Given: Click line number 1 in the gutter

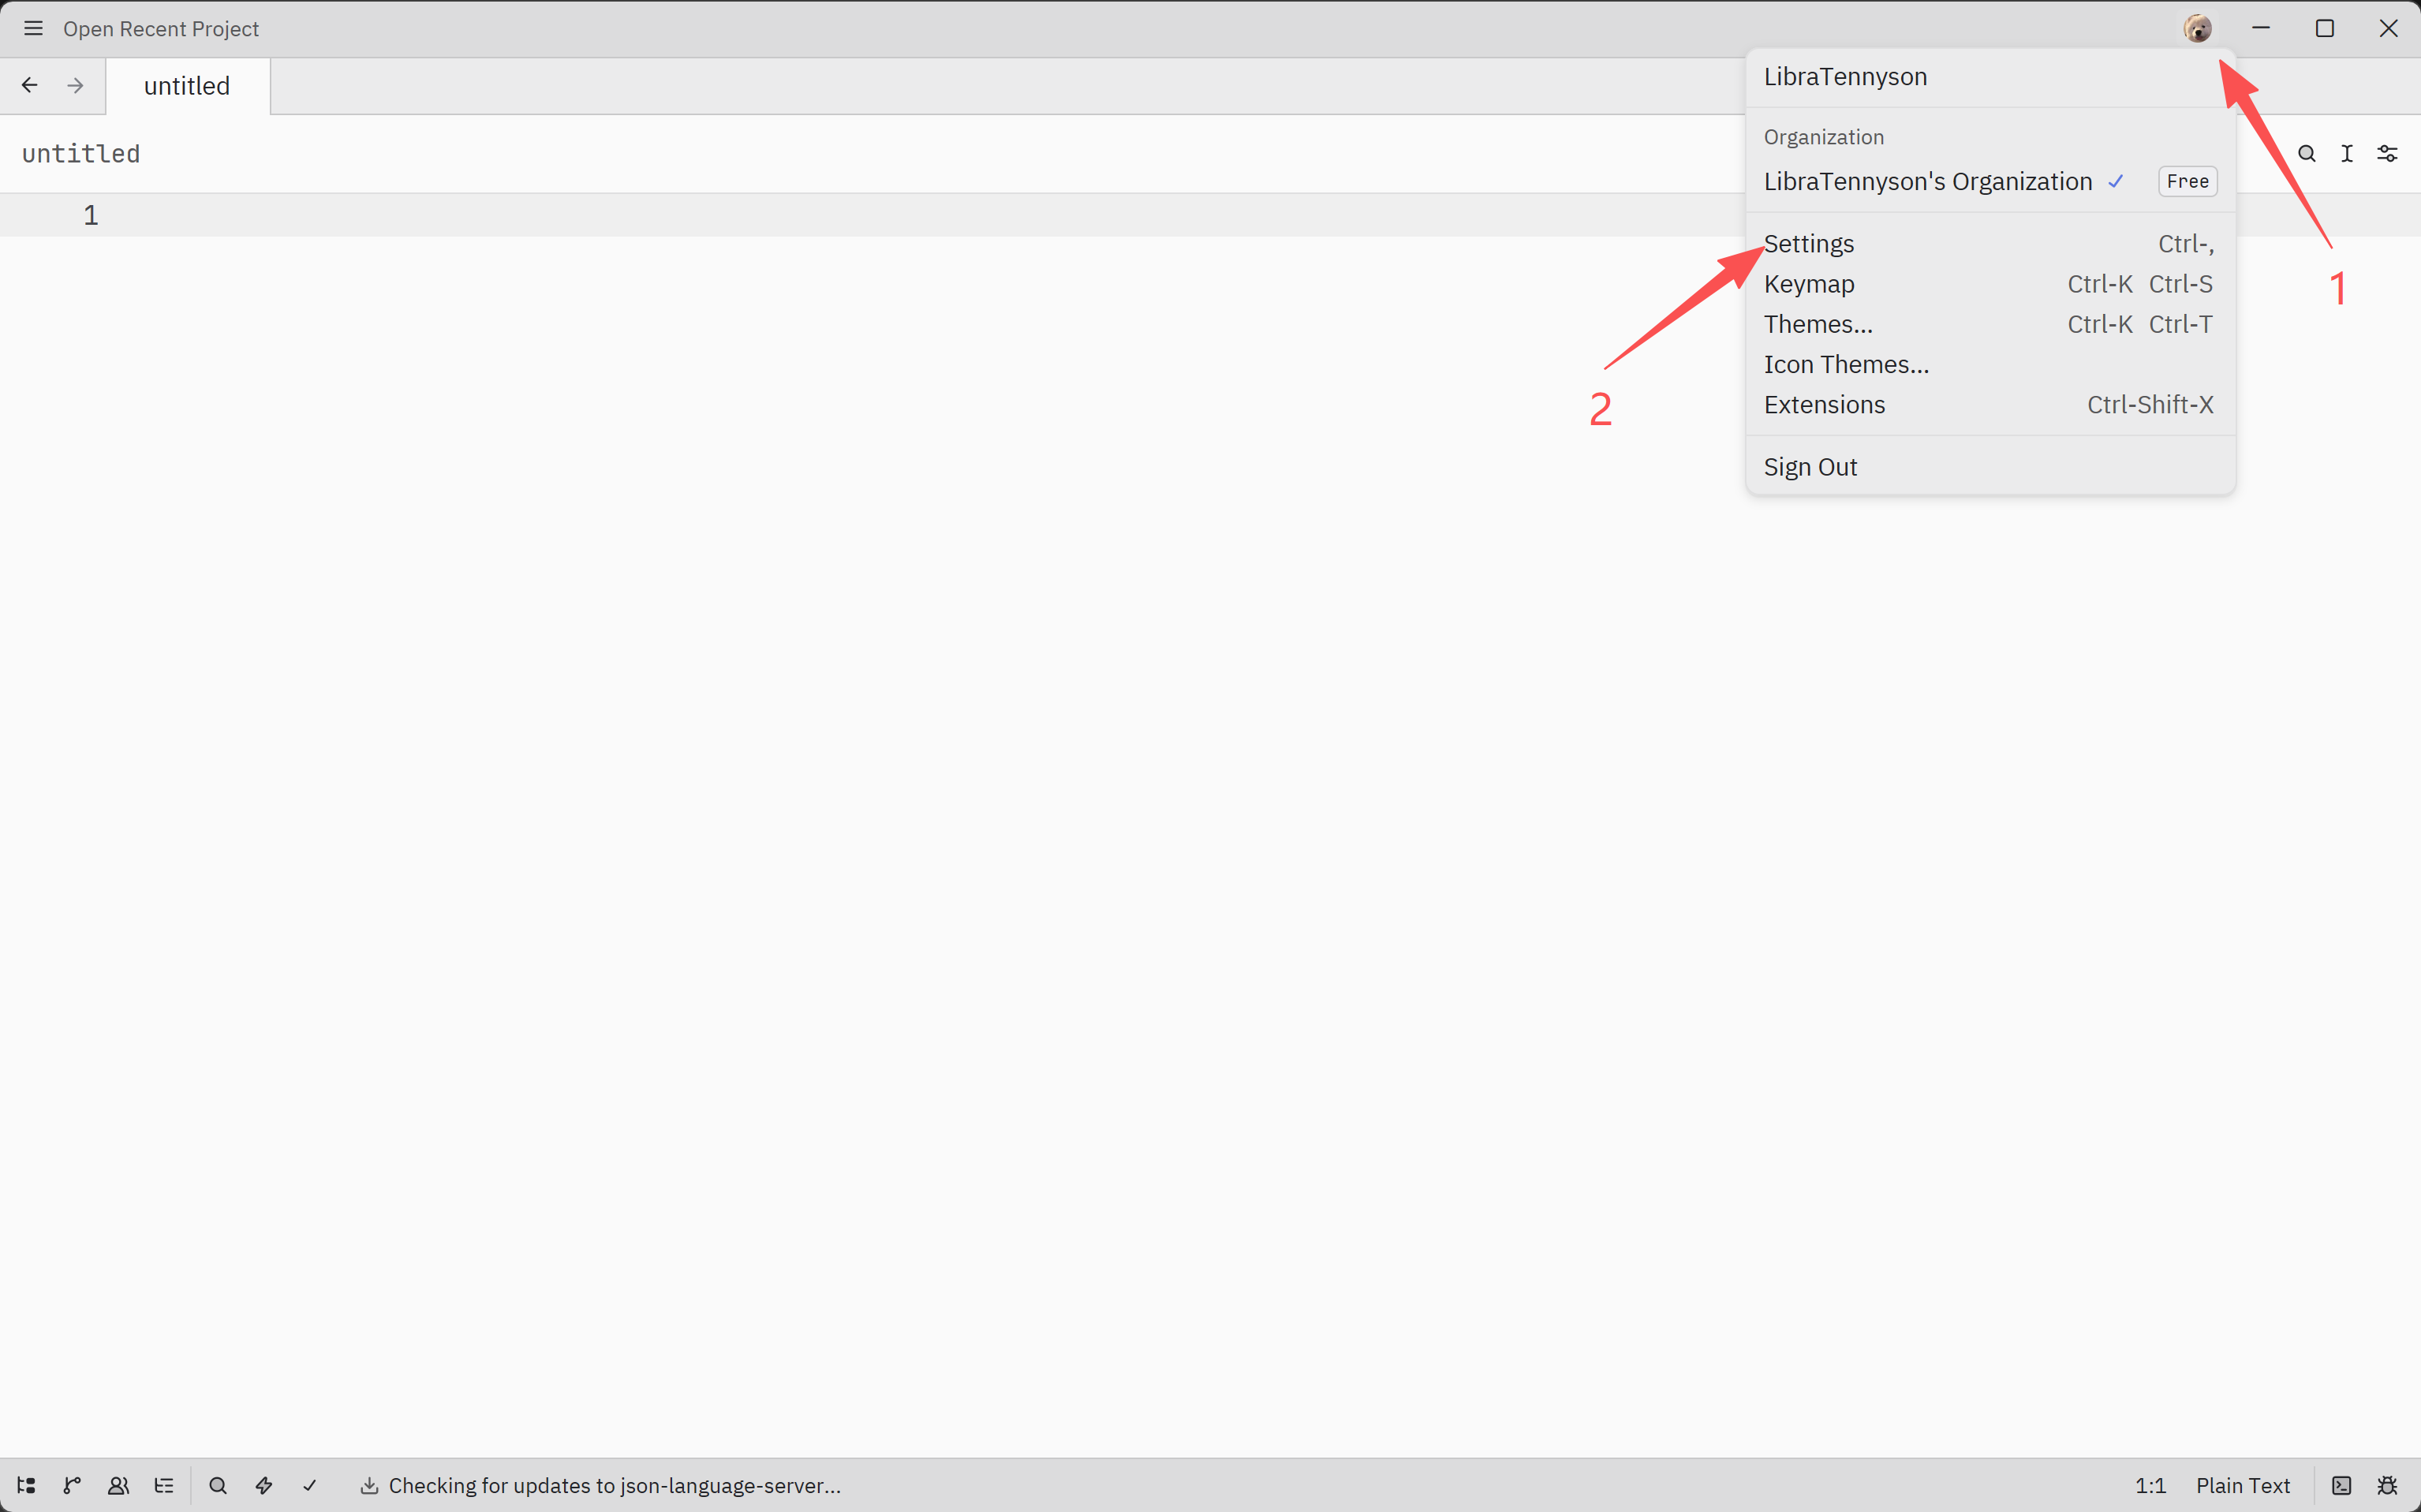Looking at the screenshot, I should point(91,215).
